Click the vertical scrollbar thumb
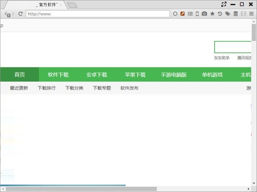 [x=254, y=32]
